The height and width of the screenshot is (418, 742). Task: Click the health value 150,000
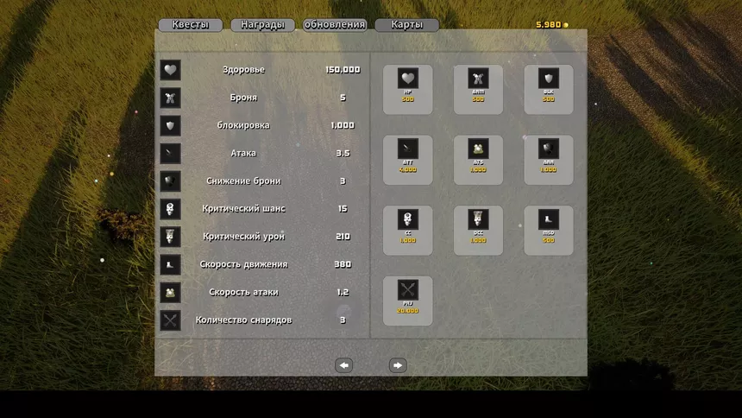[x=343, y=70]
